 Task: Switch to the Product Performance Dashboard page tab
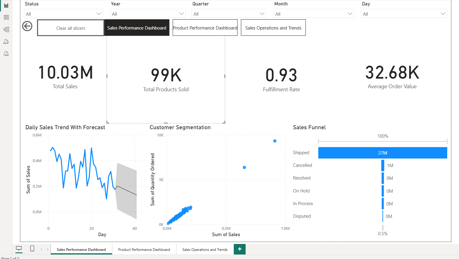(144, 249)
